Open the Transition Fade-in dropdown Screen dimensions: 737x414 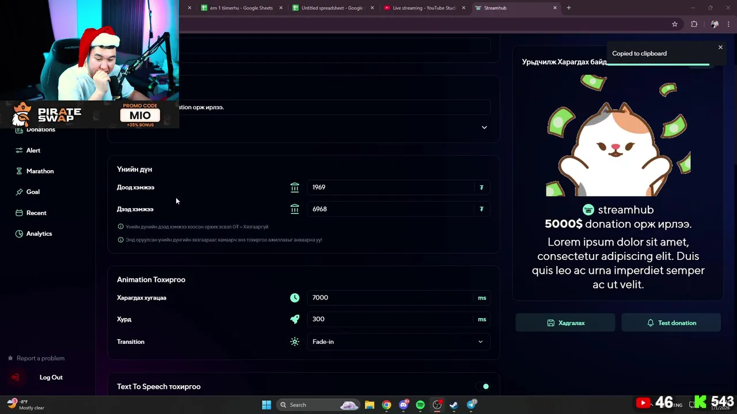click(398, 342)
